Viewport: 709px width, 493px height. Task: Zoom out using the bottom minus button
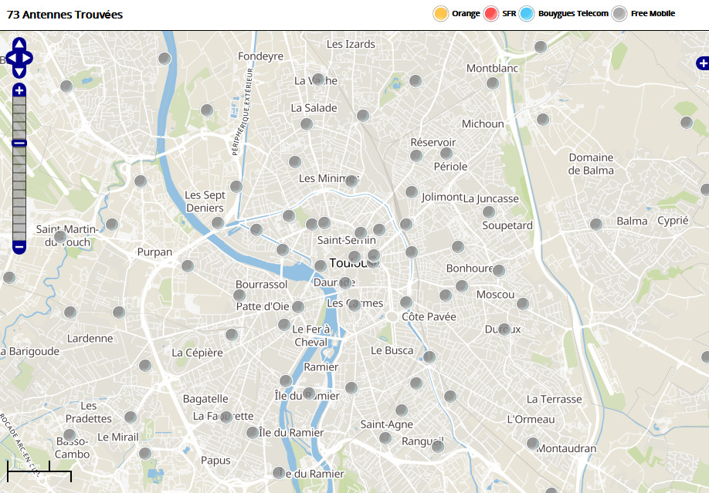[x=19, y=247]
